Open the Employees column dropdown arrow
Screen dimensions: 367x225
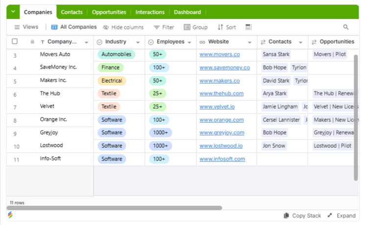[189, 43]
